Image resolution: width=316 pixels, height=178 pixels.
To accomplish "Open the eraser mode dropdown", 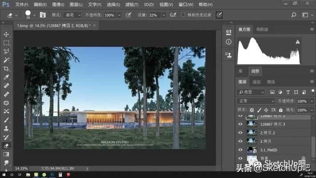I will click(73, 15).
